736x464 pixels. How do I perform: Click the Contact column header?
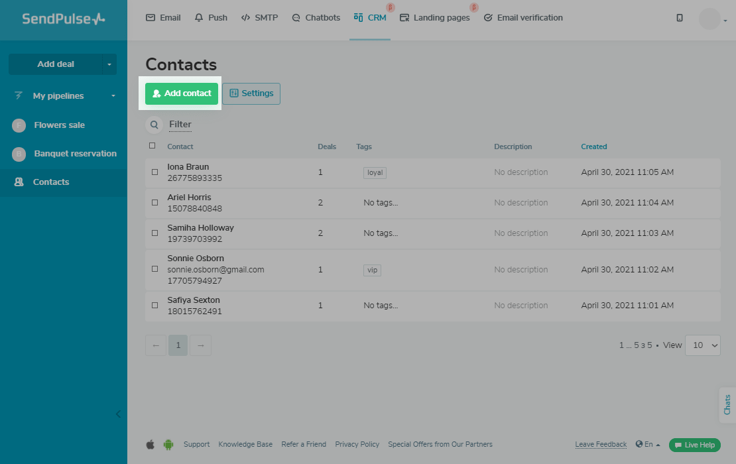(180, 147)
